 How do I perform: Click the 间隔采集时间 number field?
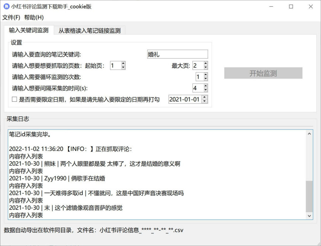tap(198, 88)
